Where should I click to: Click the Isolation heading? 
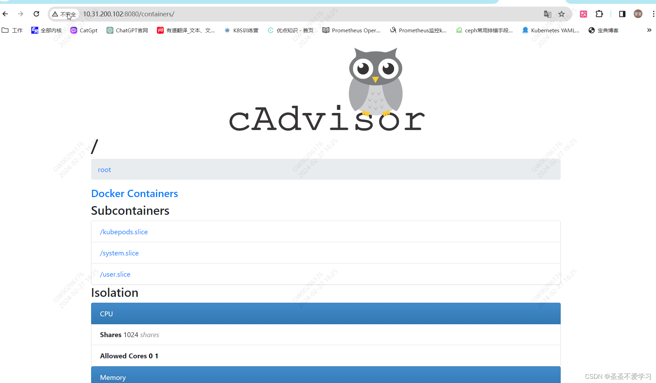(x=115, y=293)
